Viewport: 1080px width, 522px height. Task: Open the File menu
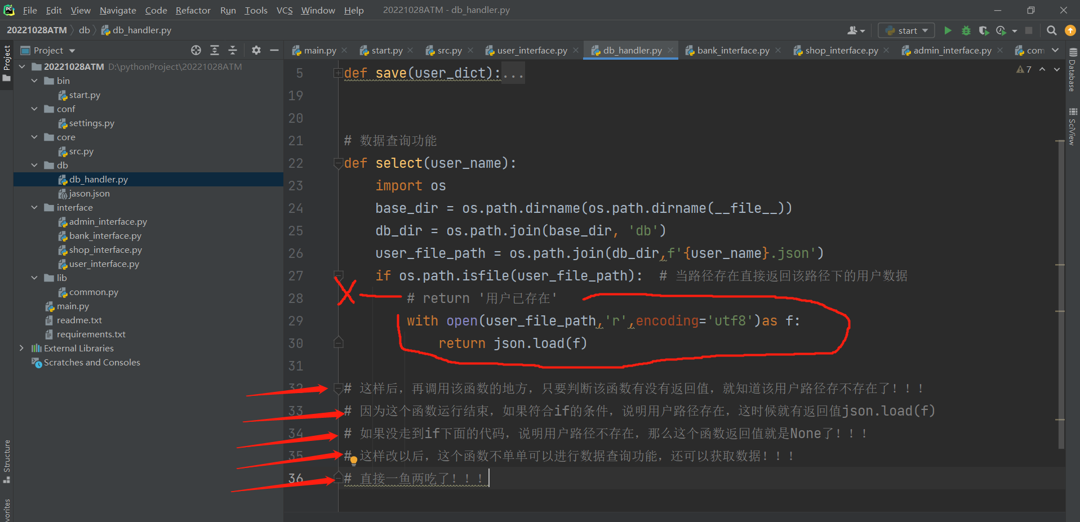(30, 10)
